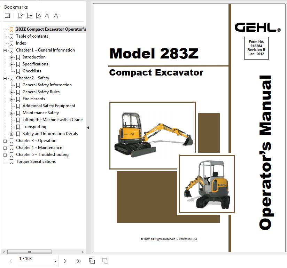Collapse Chapter 1 – General Information

(x=5, y=50)
